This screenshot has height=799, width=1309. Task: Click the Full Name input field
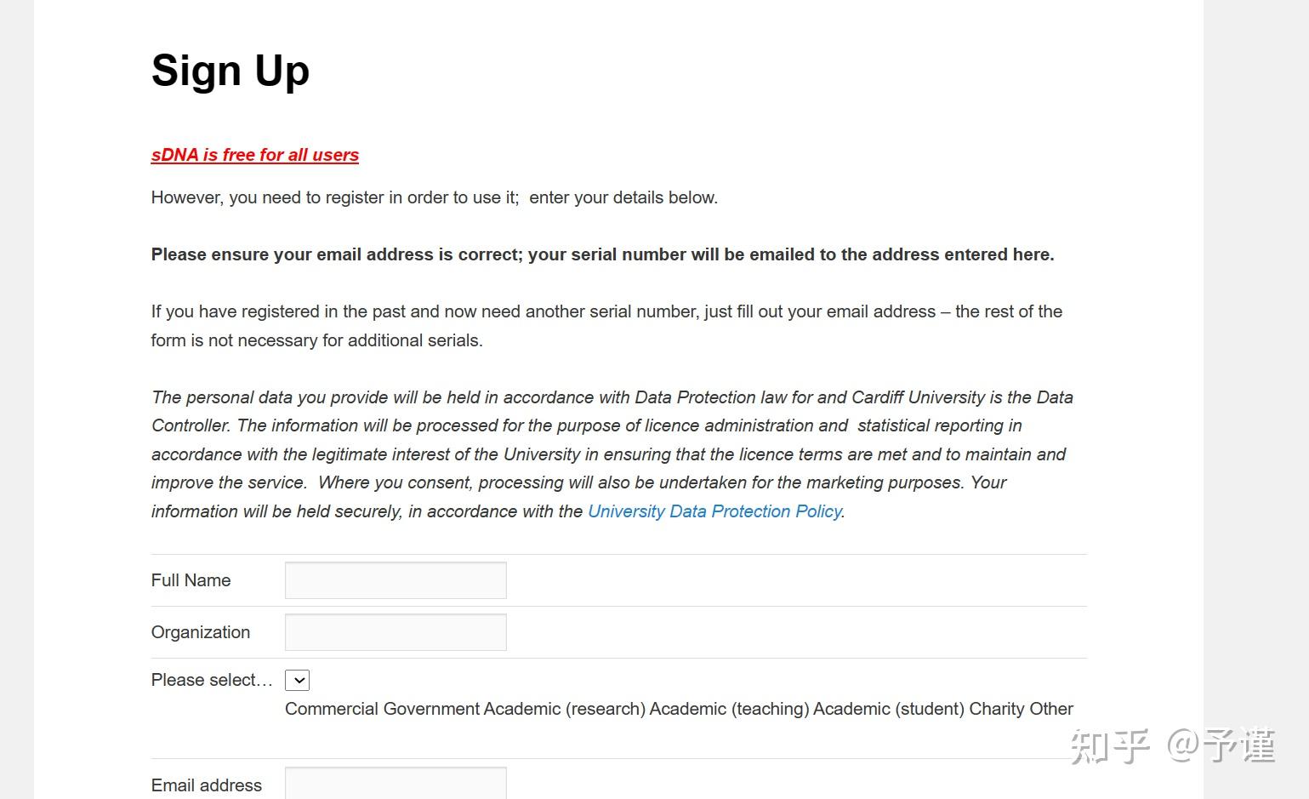point(396,580)
